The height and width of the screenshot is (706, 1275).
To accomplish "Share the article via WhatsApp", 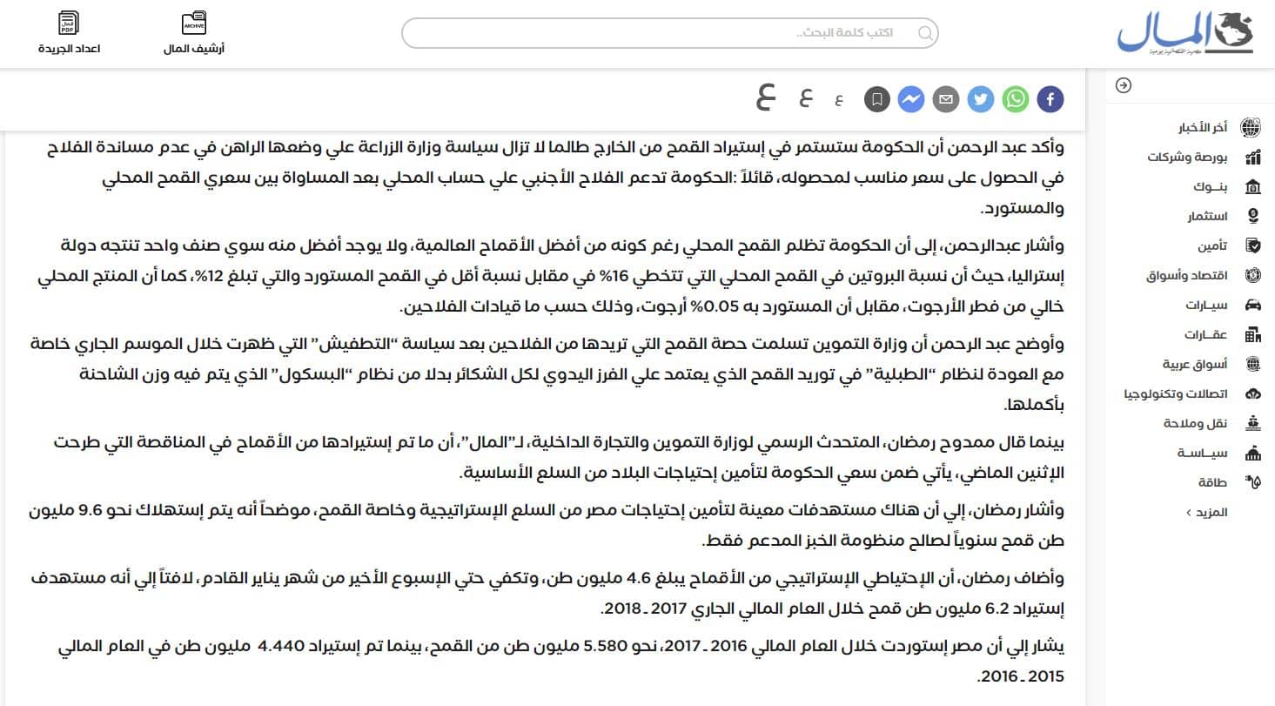I will coord(1015,99).
